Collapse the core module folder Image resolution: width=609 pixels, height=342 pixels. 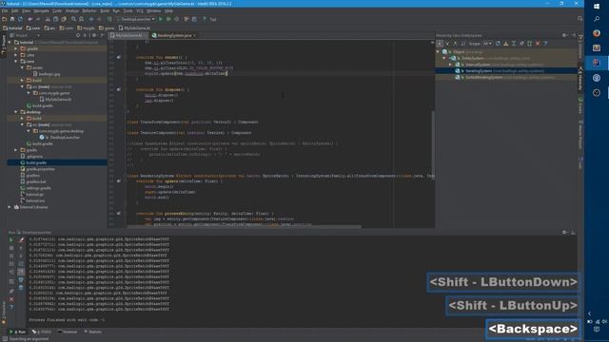pos(16,61)
